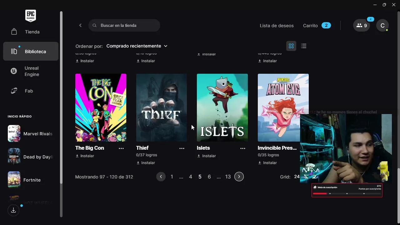This screenshot has width=400, height=225.
Task: Click Instalar under Islets
Action: tap(207, 156)
